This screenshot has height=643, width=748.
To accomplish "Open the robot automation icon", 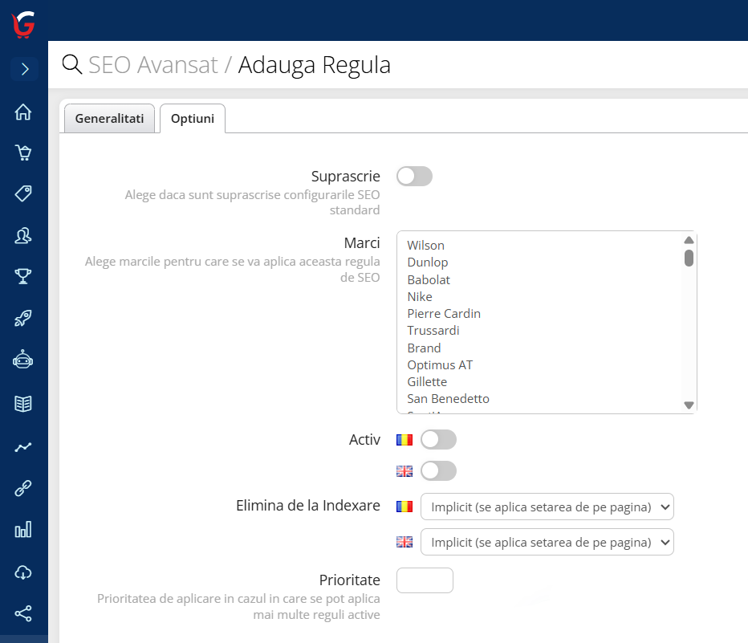I will pos(23,360).
